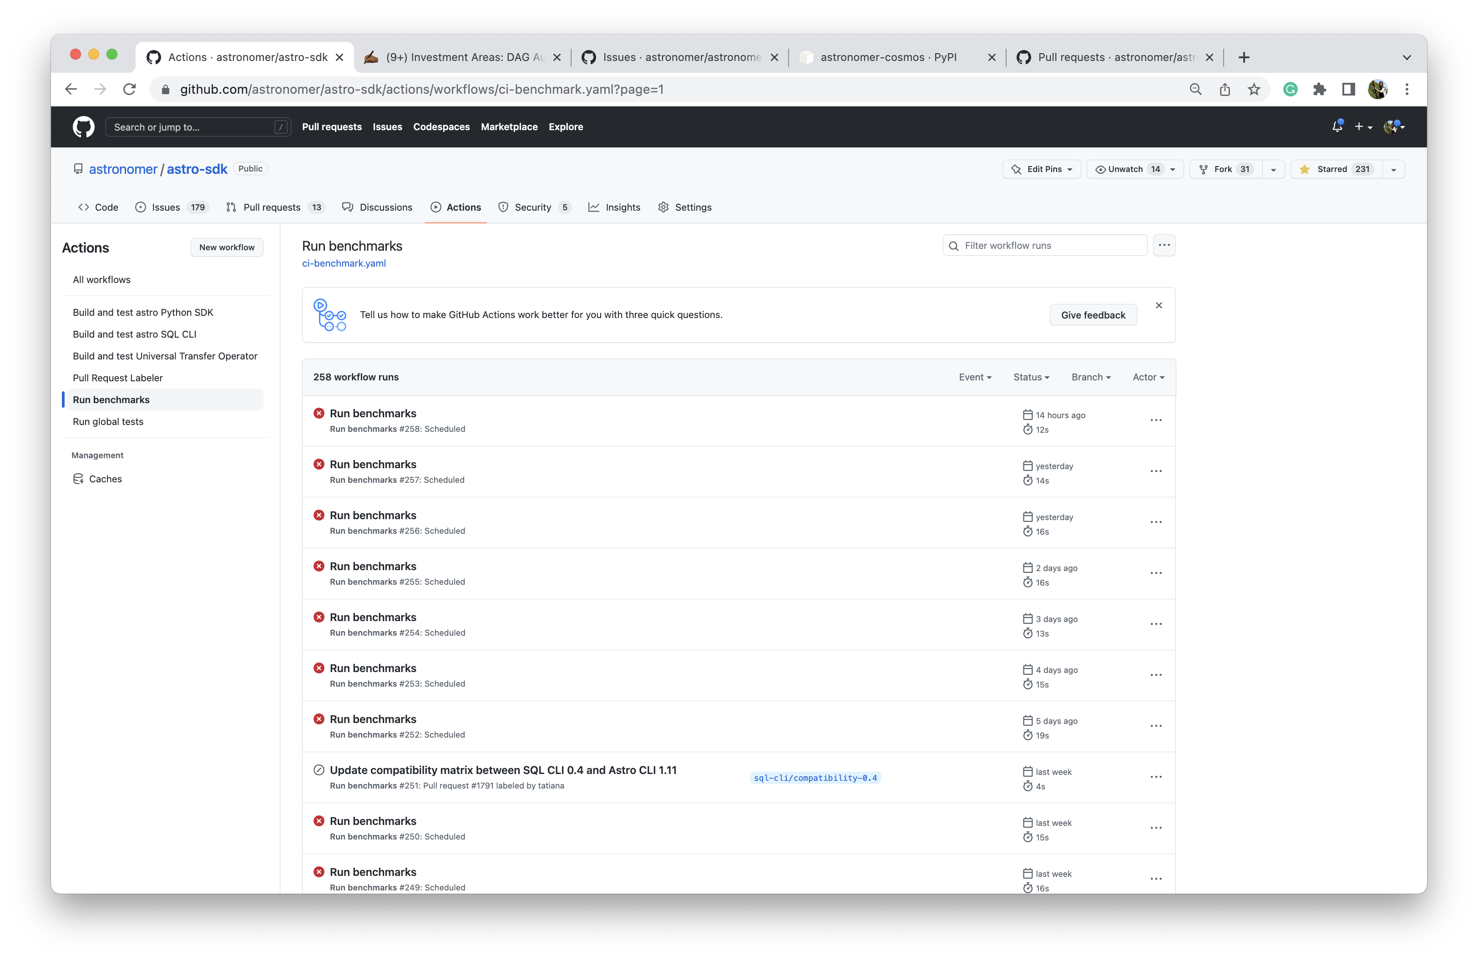Toggle the browser side panel

pyautogui.click(x=1347, y=89)
